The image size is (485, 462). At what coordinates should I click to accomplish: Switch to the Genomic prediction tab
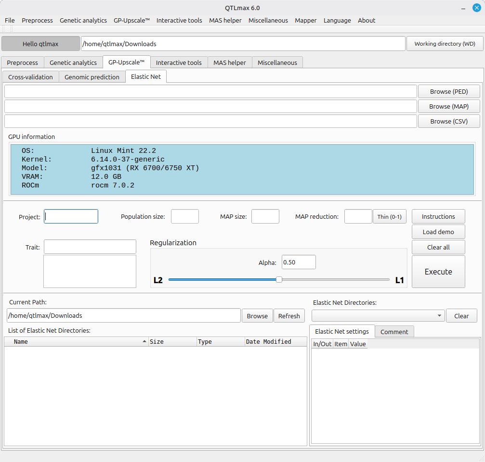(x=92, y=77)
